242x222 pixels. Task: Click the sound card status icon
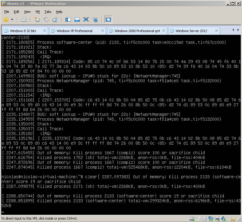(x=223, y=219)
